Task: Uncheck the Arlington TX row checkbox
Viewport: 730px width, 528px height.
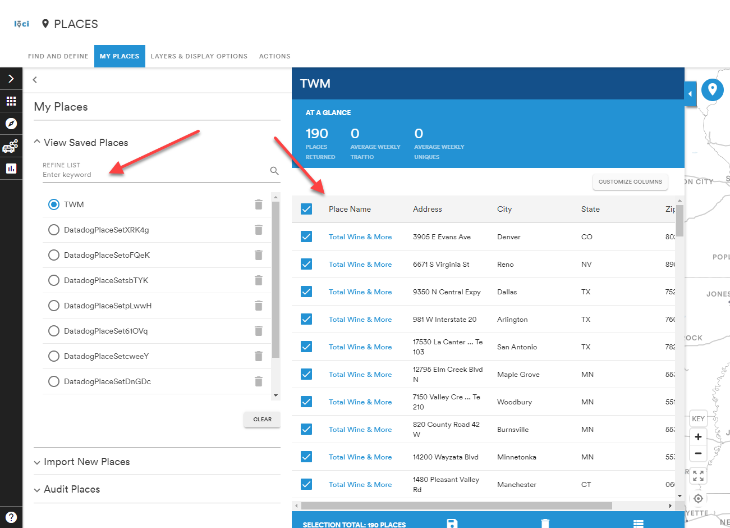Action: pyautogui.click(x=306, y=319)
